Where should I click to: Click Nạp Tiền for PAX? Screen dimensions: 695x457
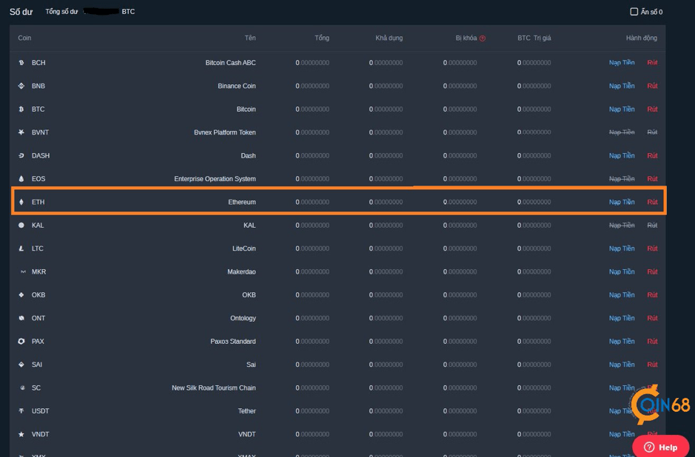tap(622, 341)
